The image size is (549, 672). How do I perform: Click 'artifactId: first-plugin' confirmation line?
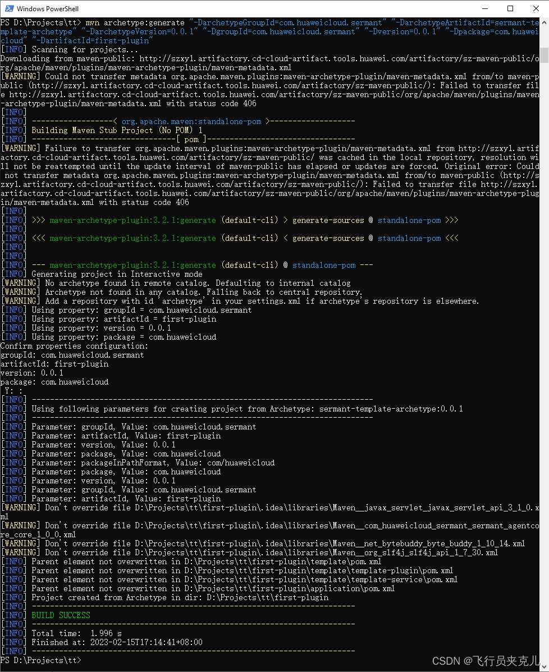(x=54, y=364)
